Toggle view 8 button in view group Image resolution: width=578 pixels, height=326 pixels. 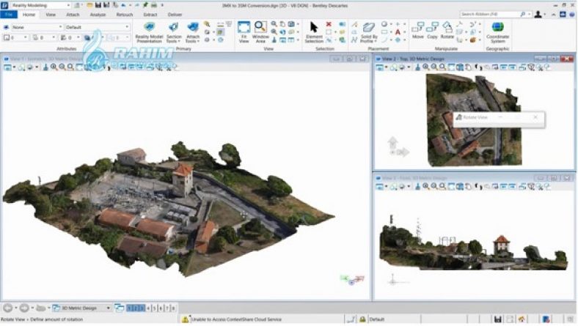(173, 308)
